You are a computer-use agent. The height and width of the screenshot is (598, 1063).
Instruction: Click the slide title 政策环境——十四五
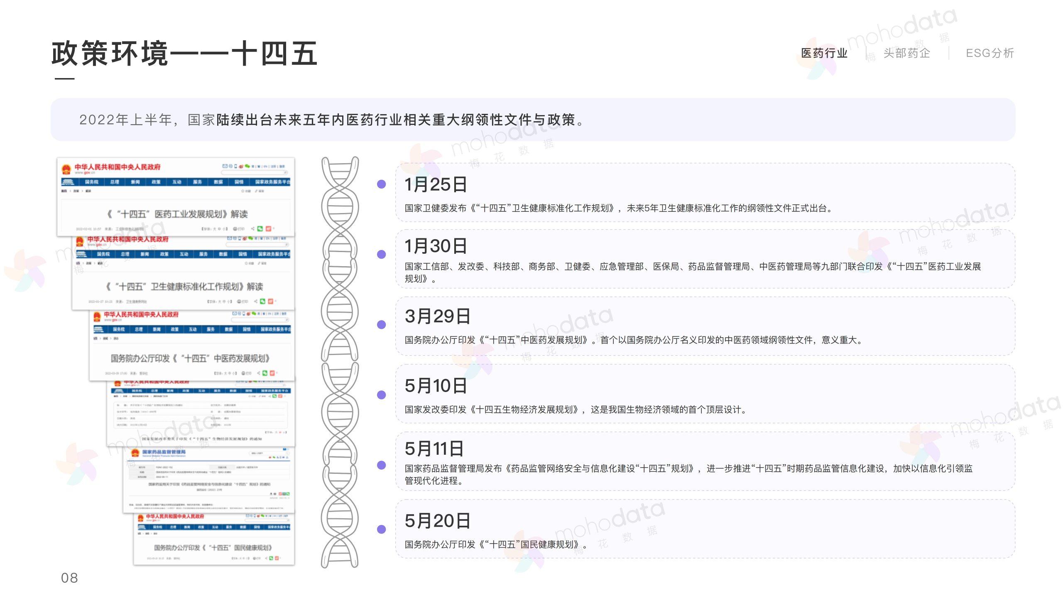185,54
